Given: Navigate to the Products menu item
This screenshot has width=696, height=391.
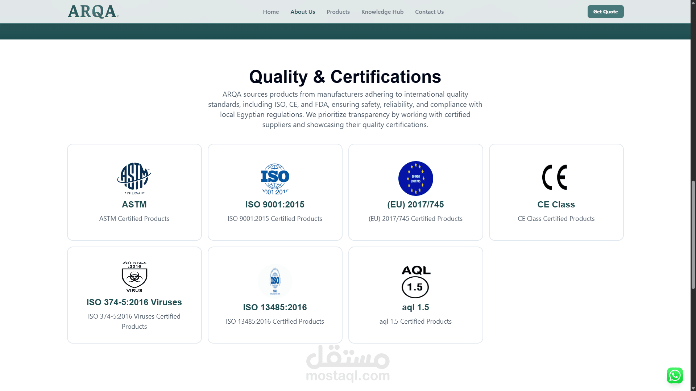Looking at the screenshot, I should [338, 12].
